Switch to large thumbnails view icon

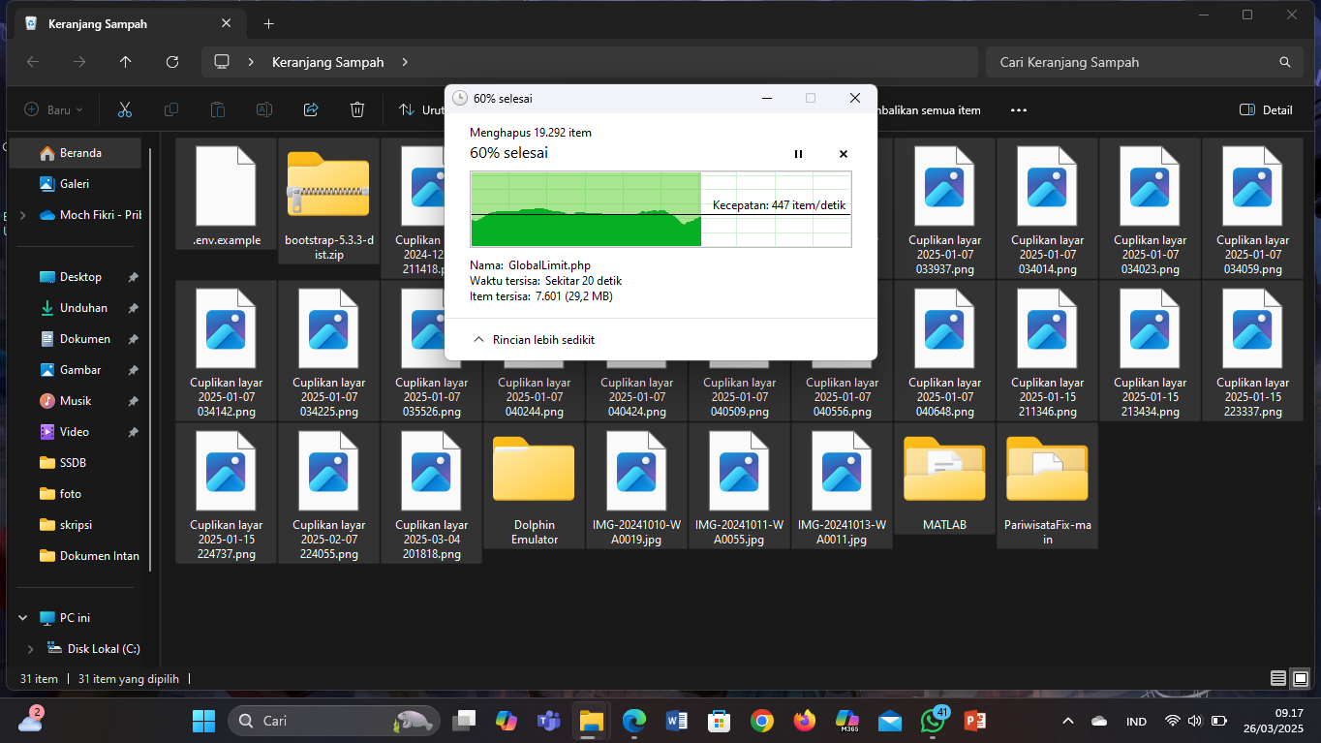[1301, 678]
